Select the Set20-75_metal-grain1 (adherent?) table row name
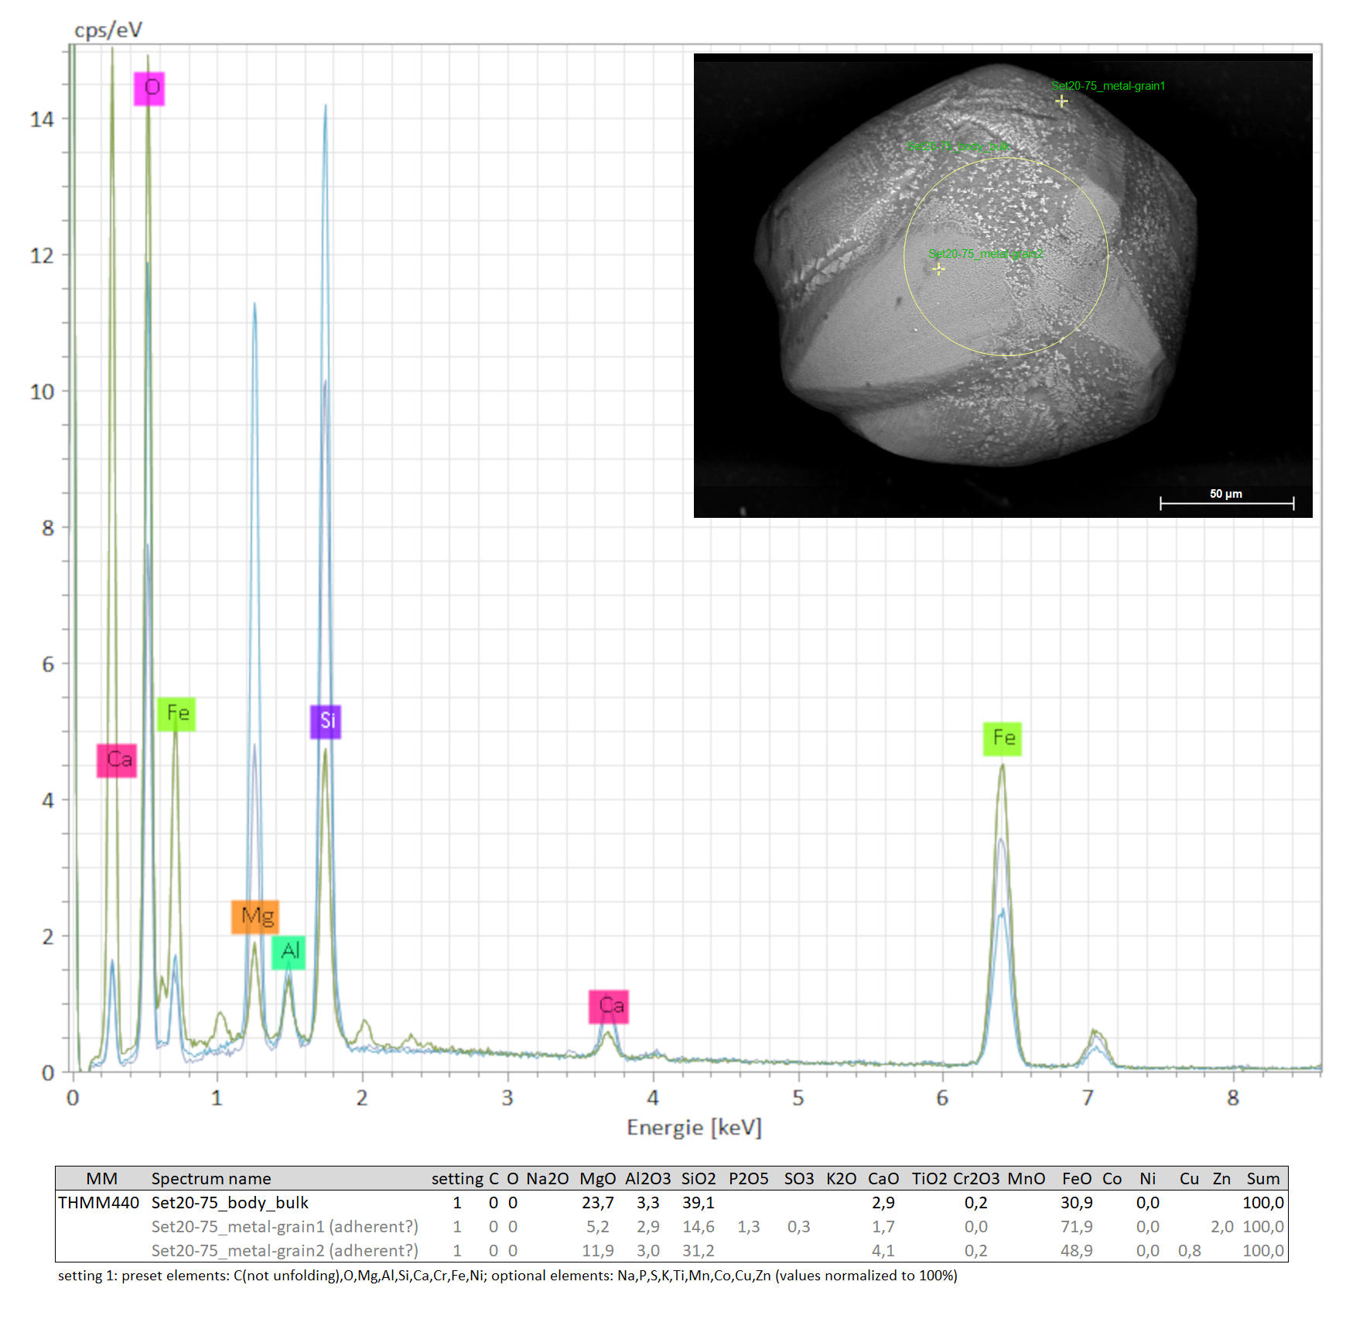The width and height of the screenshot is (1346, 1319). 284,1226
